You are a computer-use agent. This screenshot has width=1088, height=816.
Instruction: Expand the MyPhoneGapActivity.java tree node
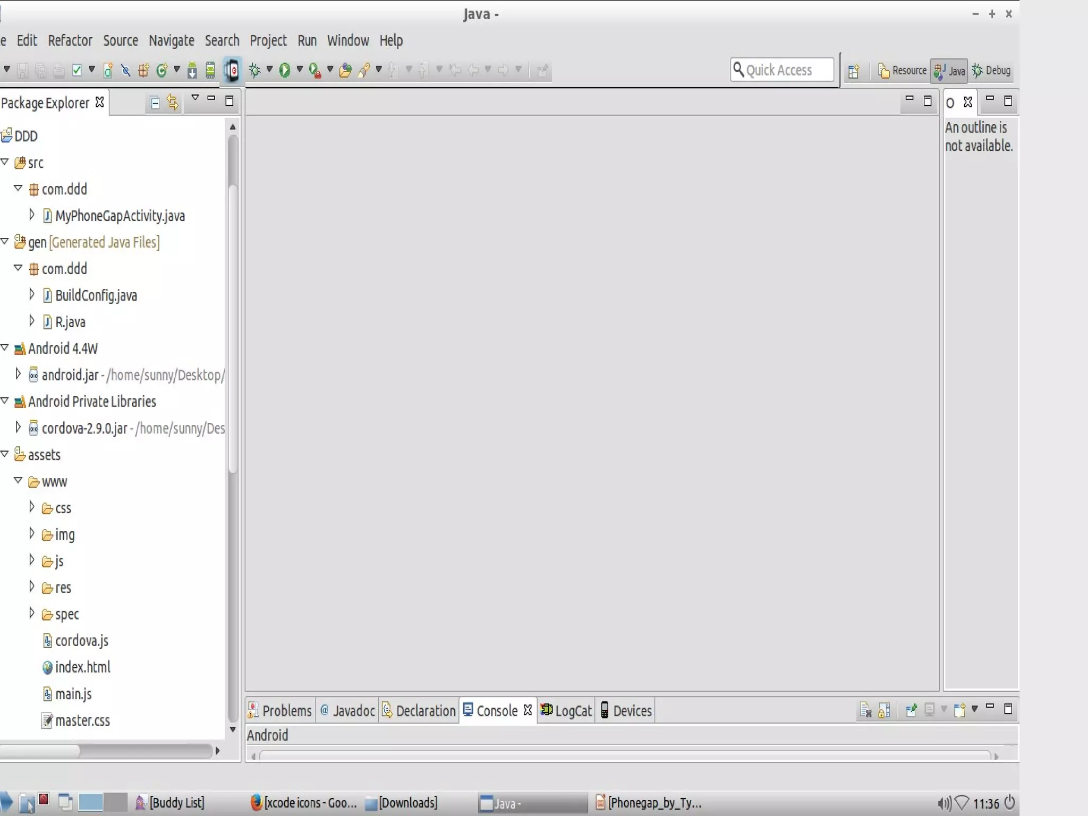tap(31, 215)
